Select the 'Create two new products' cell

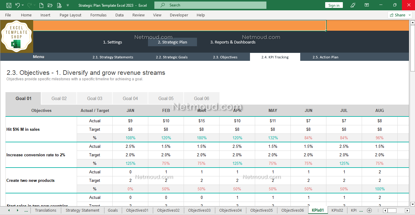pos(41,181)
